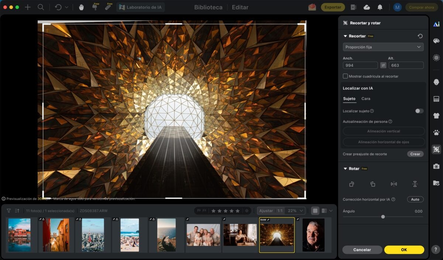Image resolution: width=443 pixels, height=260 pixels.
Task: Open the filmstrip sort order icon
Action: (17, 211)
